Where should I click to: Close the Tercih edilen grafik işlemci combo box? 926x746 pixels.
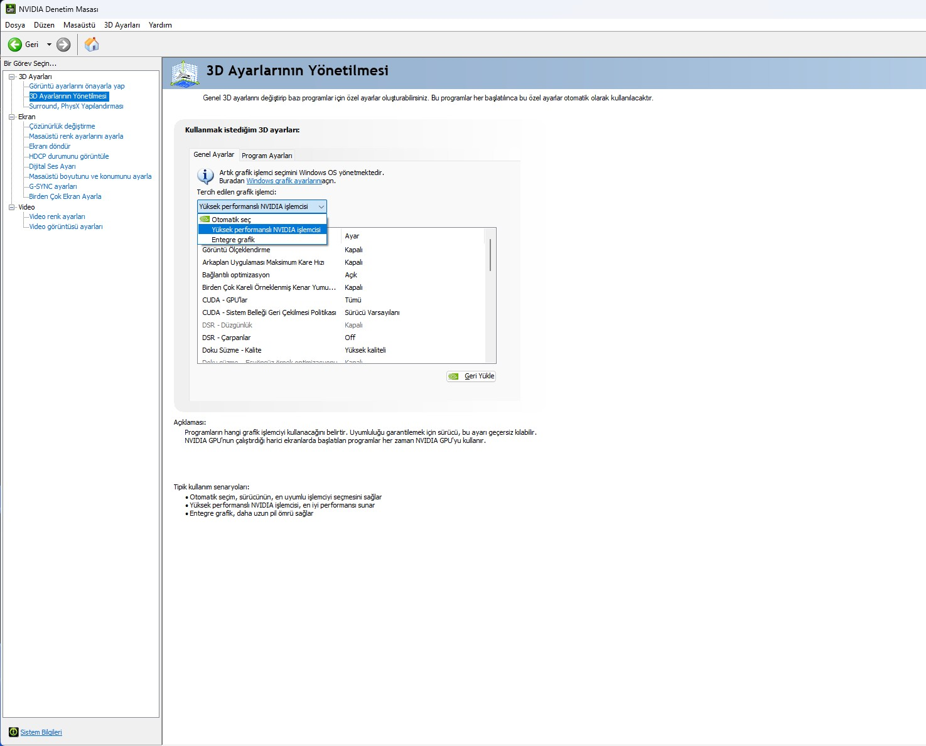coord(262,206)
